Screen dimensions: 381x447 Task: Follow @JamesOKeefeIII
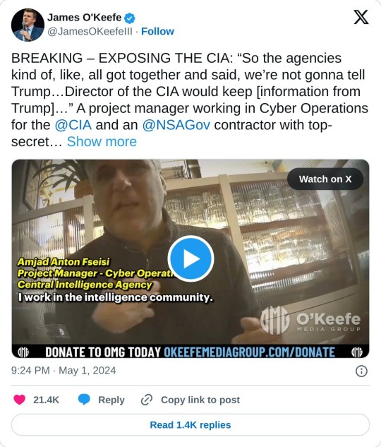(x=157, y=31)
